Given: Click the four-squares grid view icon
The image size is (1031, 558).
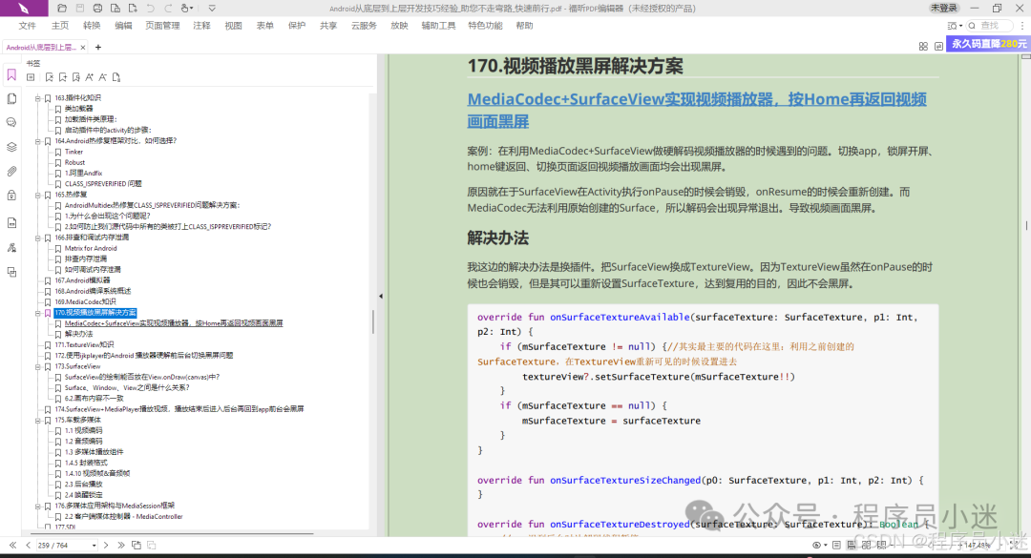Looking at the screenshot, I should pos(923,46).
